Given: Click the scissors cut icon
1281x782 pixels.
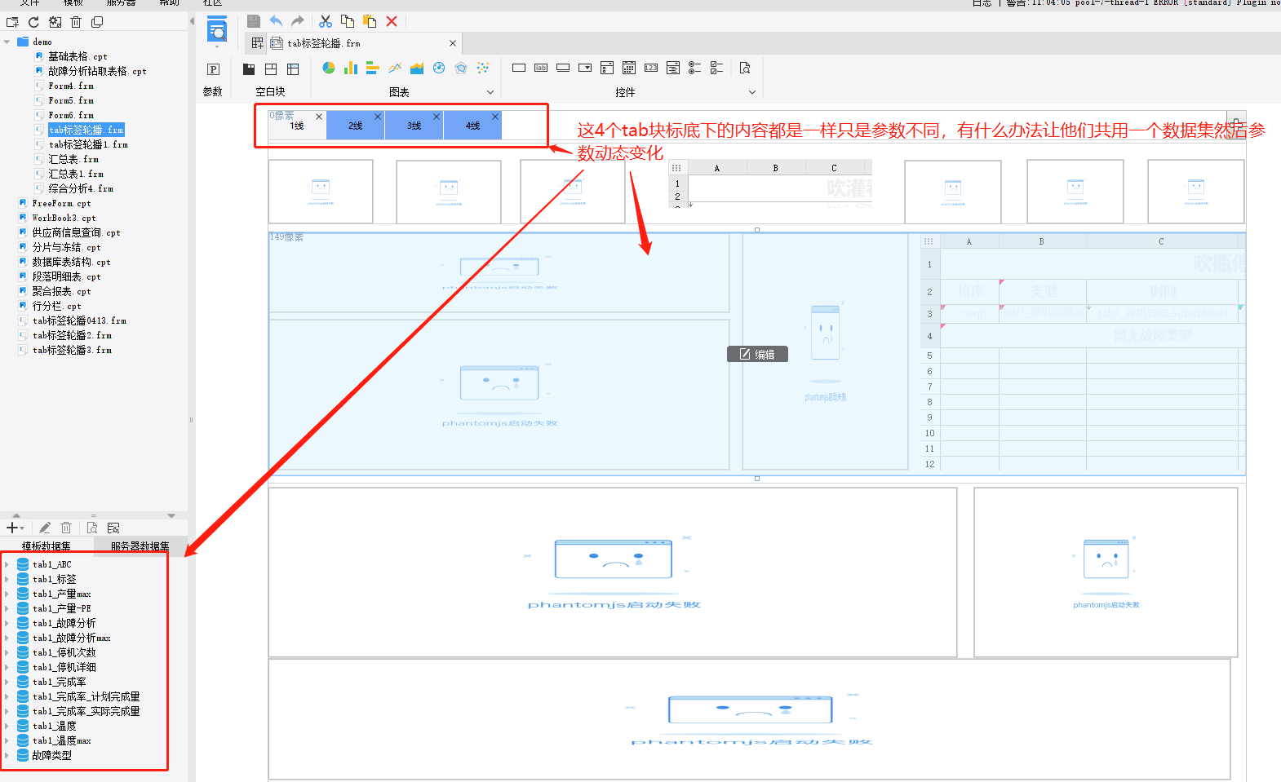Looking at the screenshot, I should click(x=326, y=21).
